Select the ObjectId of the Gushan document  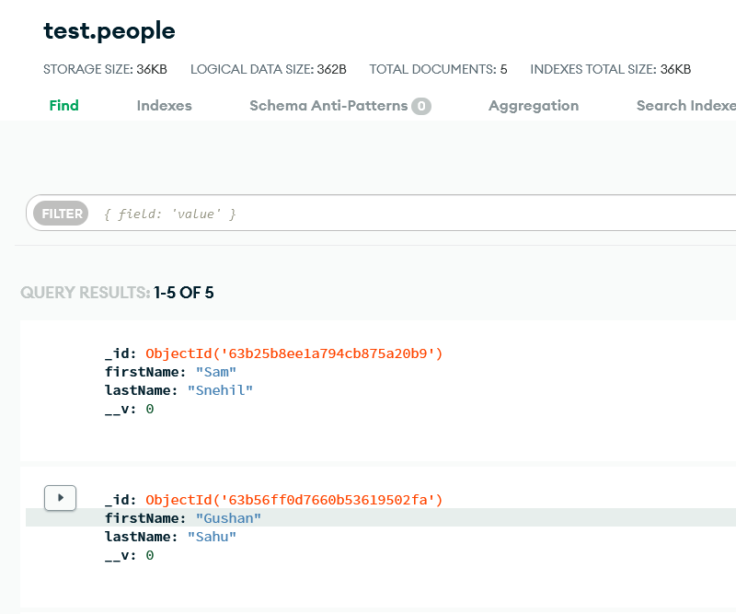(294, 500)
